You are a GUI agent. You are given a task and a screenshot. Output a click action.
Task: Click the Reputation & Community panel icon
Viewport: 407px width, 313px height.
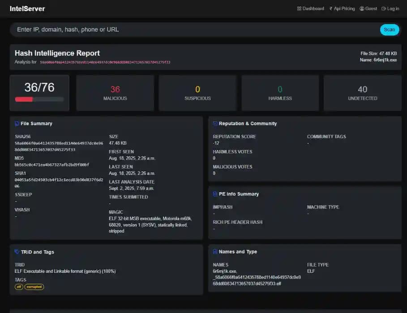[x=214, y=123]
